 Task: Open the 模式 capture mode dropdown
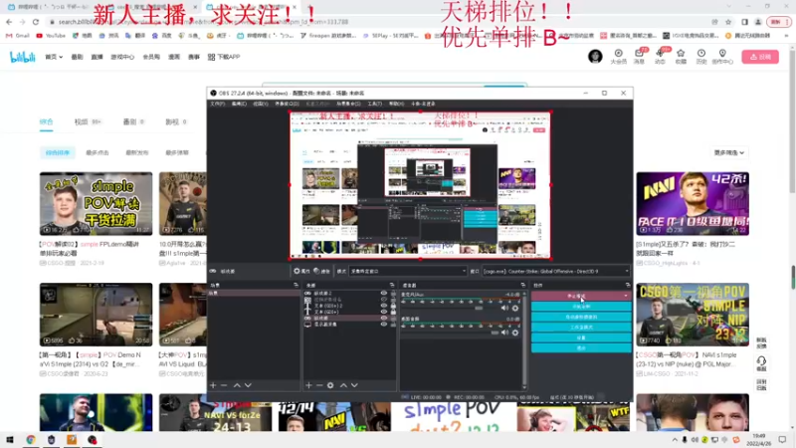click(408, 271)
